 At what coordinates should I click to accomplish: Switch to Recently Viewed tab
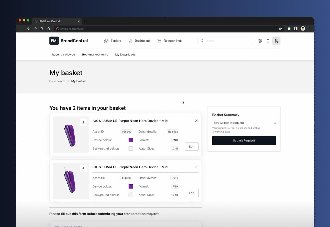click(x=63, y=55)
